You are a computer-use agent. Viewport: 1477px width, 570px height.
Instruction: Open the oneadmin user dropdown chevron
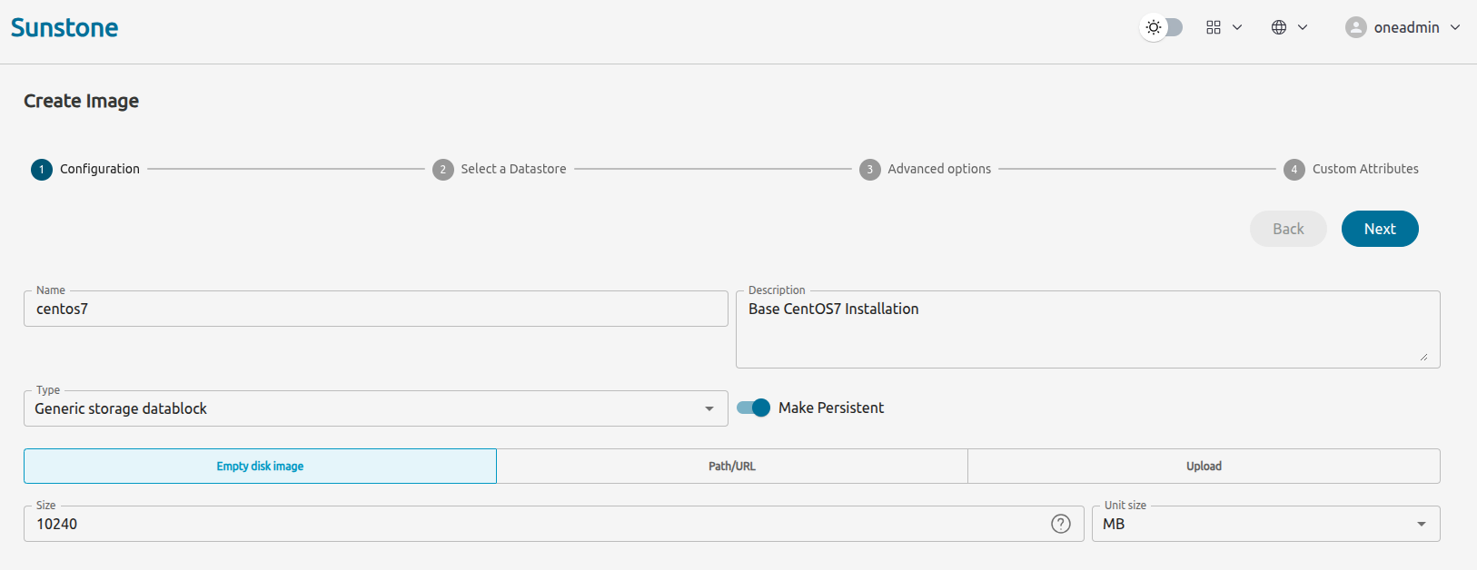coord(1455,27)
